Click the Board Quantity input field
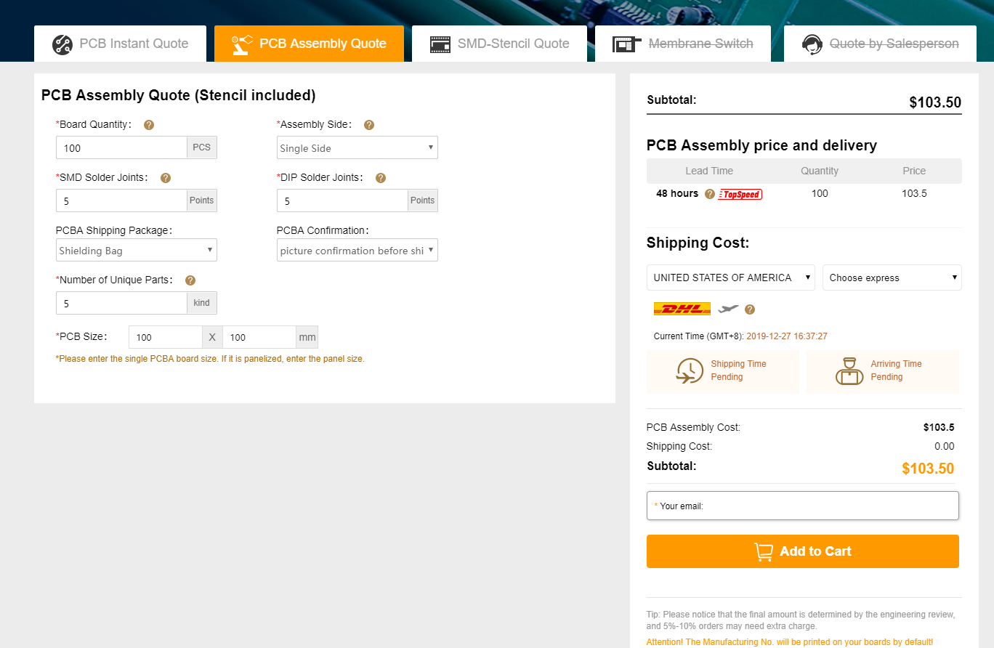 pyautogui.click(x=121, y=147)
